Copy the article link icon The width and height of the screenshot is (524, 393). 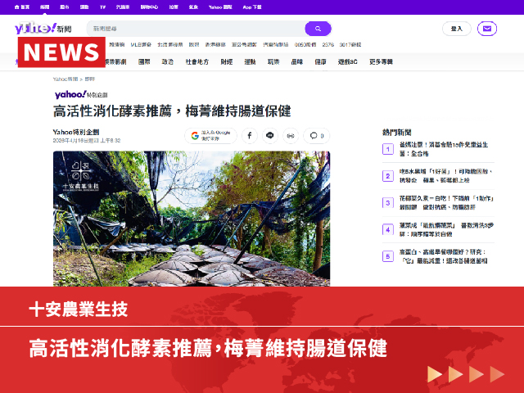[290, 136]
